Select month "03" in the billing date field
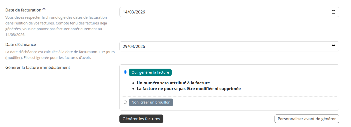The height and width of the screenshot is (127, 351). 131,12
